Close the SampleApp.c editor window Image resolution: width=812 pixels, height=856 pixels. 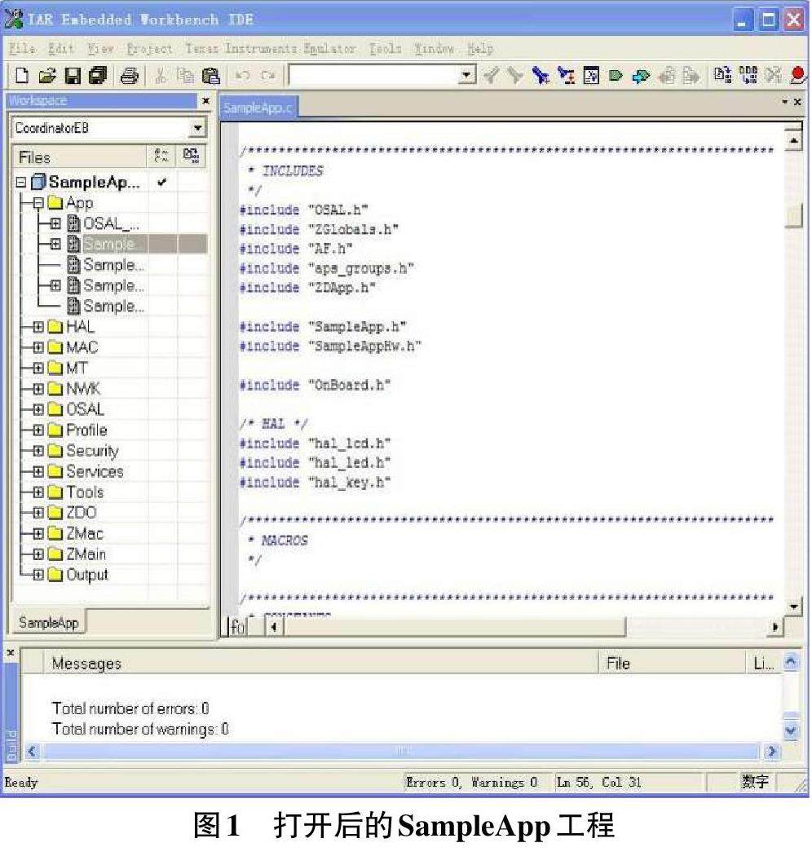797,102
